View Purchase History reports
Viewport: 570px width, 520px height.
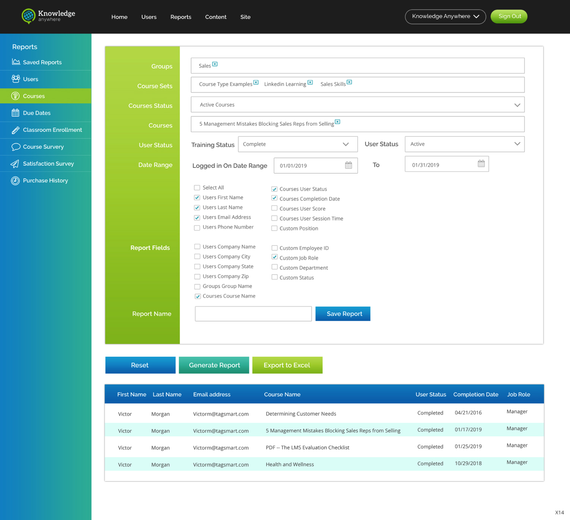[x=45, y=180]
